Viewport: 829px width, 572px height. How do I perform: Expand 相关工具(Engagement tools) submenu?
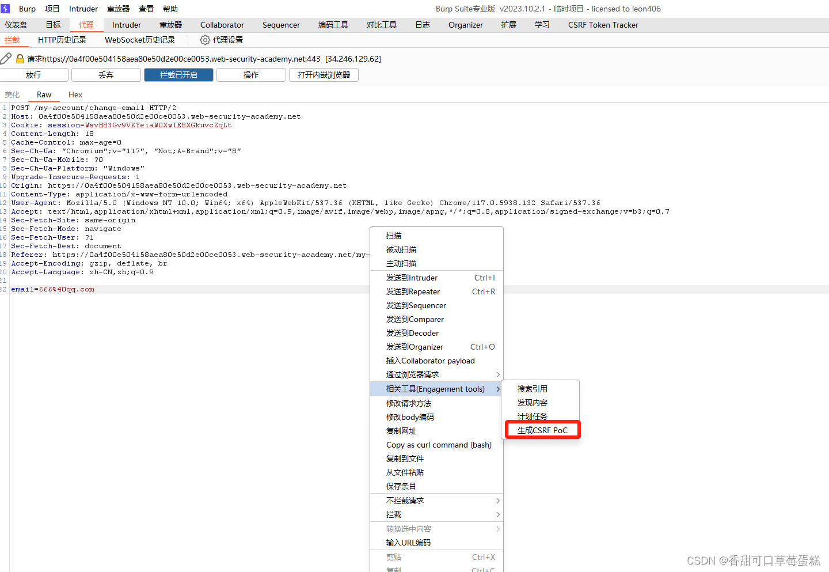pos(436,389)
